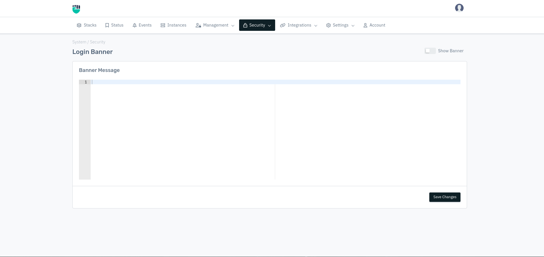
Task: Select the Status menu item
Action: tap(117, 25)
